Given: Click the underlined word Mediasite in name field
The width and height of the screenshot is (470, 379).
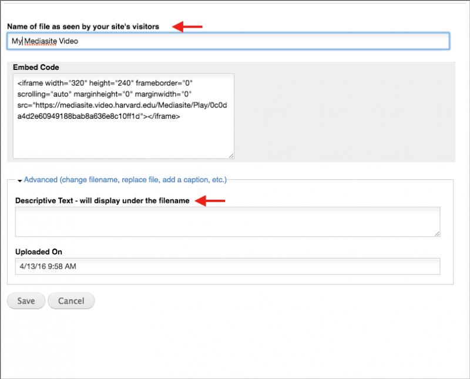Looking at the screenshot, I should pyautogui.click(x=41, y=41).
